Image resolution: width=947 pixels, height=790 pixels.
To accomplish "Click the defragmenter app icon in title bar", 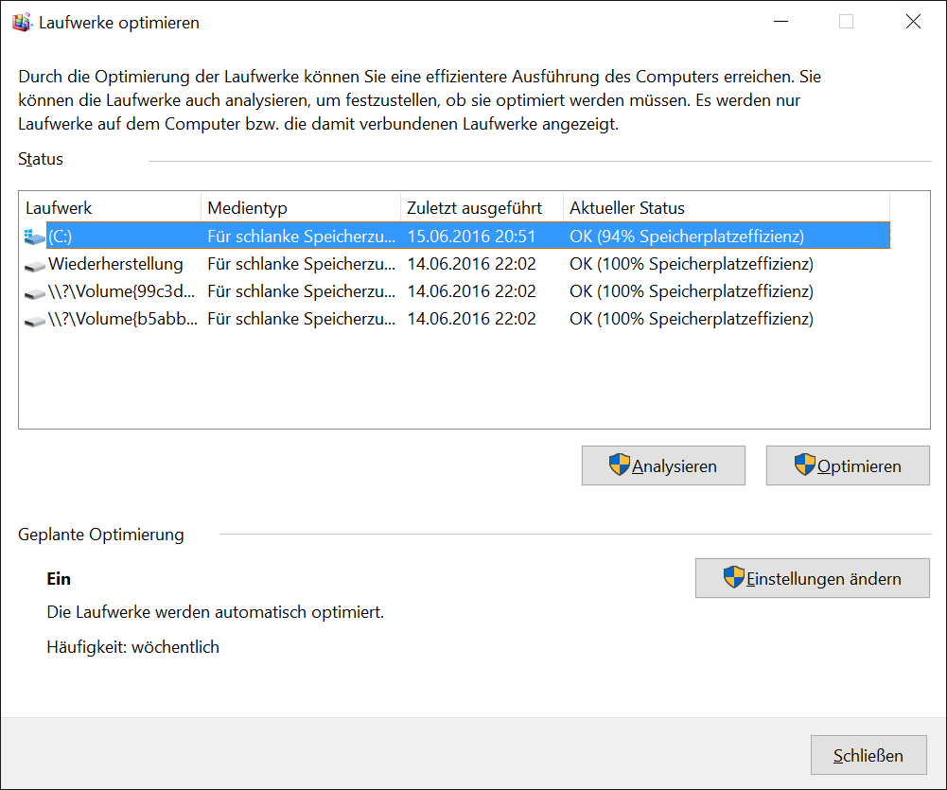I will (21, 23).
